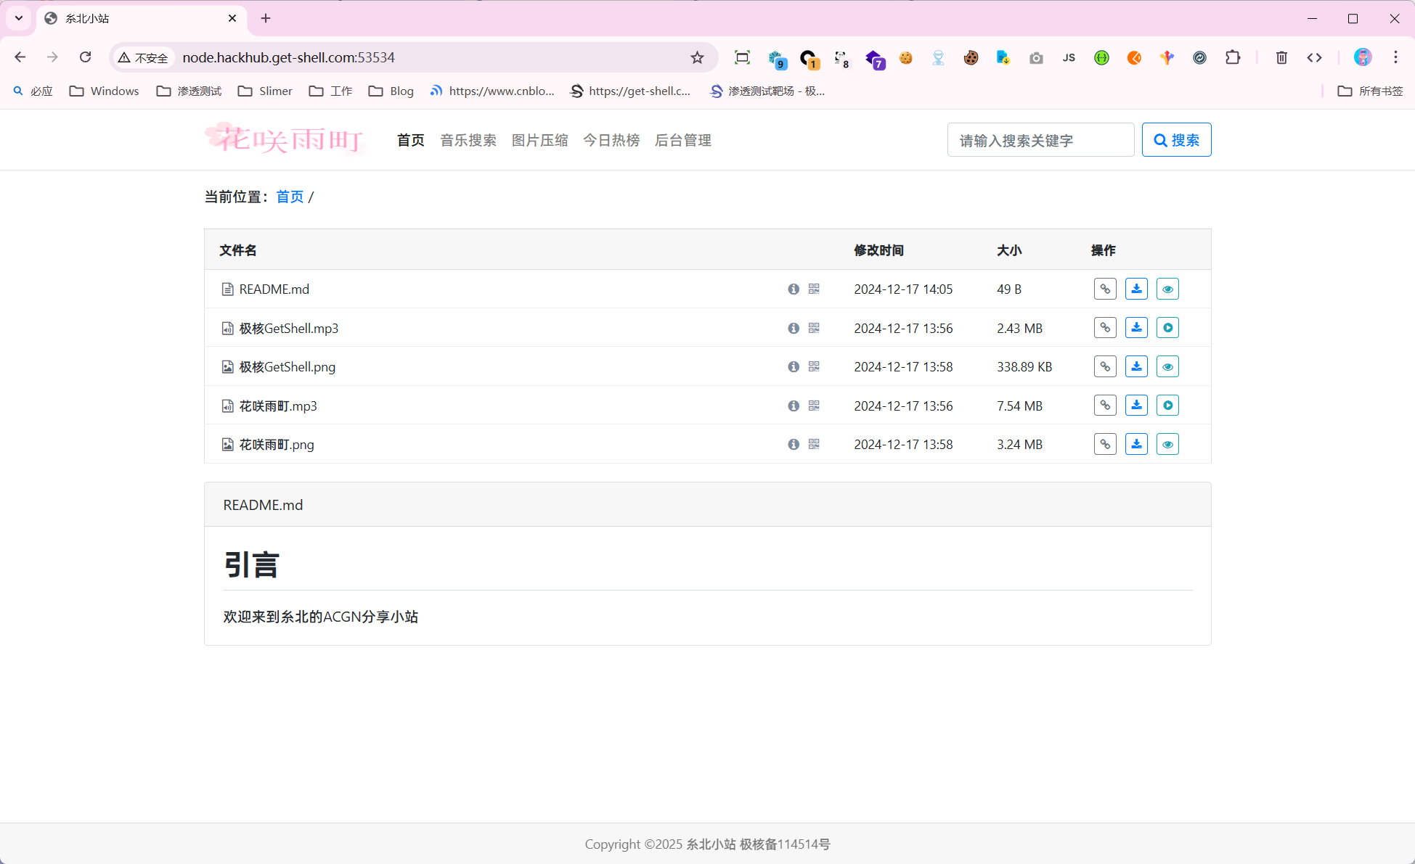Click 首页 breadcrumb link
Viewport: 1415px width, 864px height.
[290, 197]
